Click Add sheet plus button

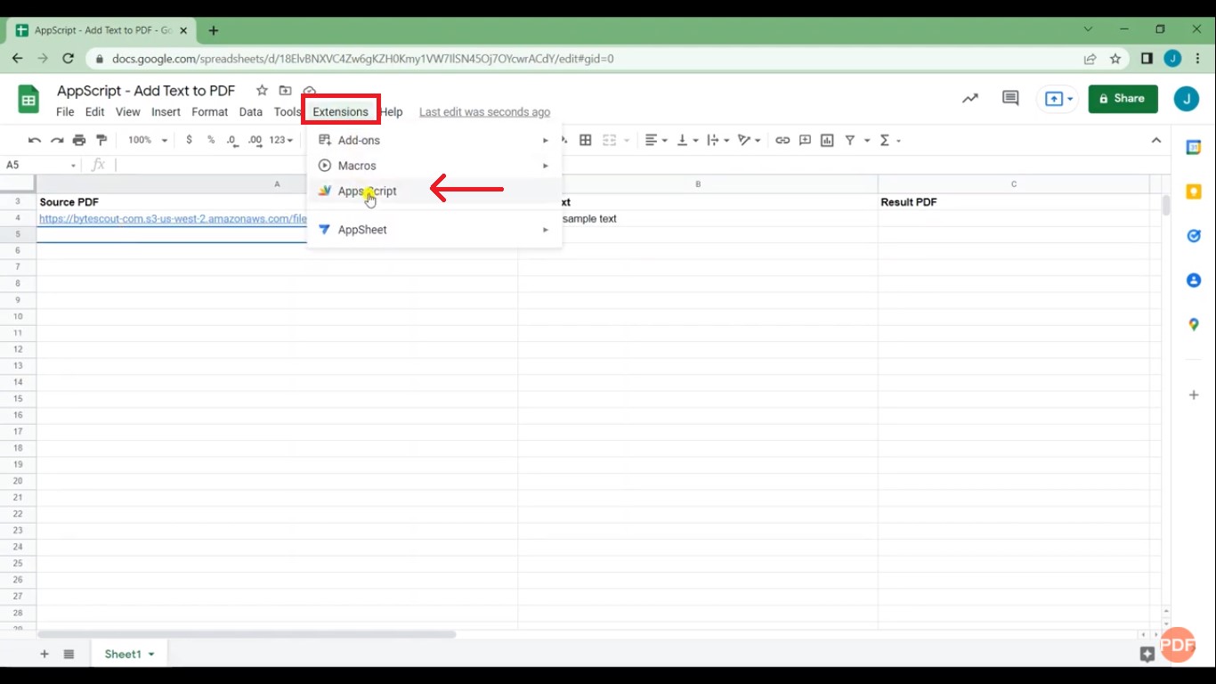click(x=45, y=655)
